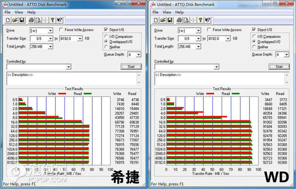
Task: Click the read value 15484 in results
Action: 134,109
